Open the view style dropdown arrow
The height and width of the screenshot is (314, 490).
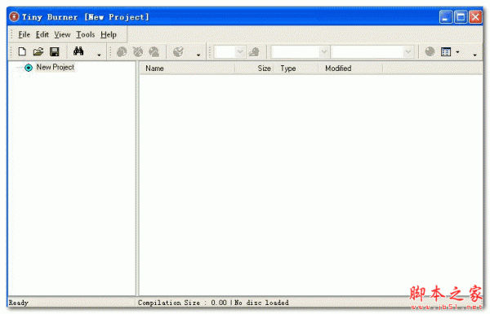click(x=457, y=52)
